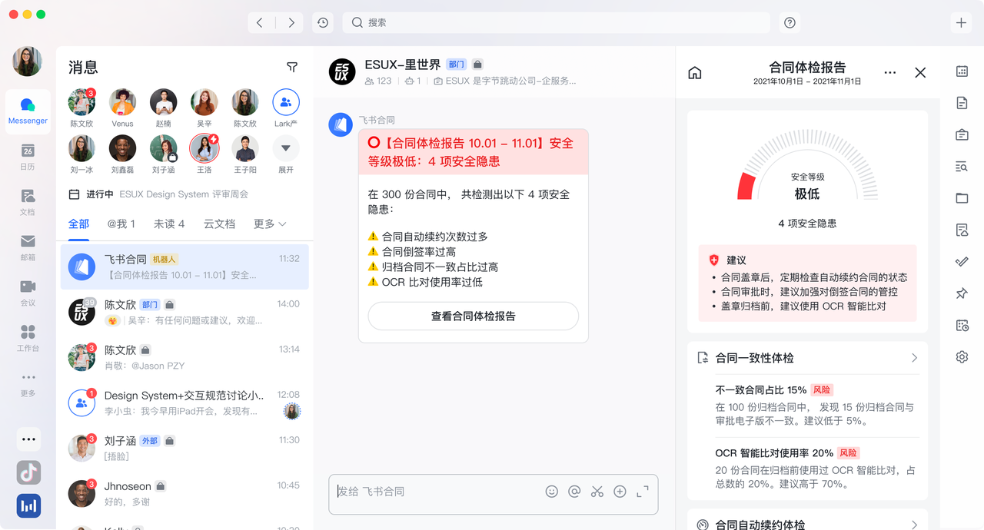Click the history clock icon
Screen dimensions: 984x530
(x=323, y=23)
